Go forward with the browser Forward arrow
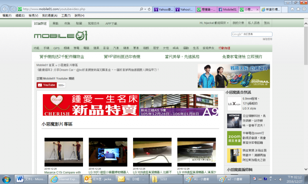 tap(13, 9)
